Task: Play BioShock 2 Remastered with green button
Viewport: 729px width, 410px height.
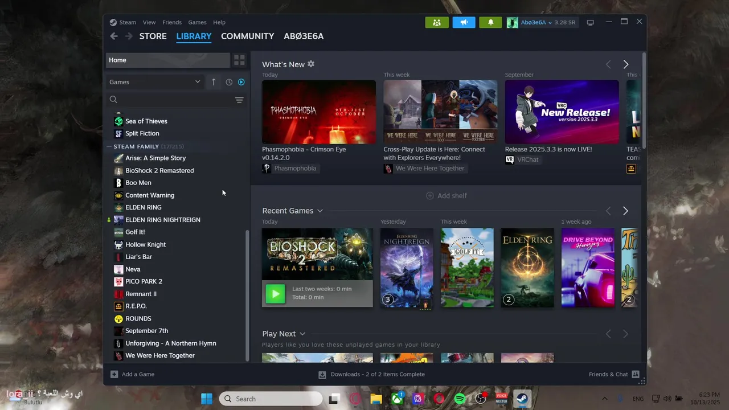Action: [275, 293]
